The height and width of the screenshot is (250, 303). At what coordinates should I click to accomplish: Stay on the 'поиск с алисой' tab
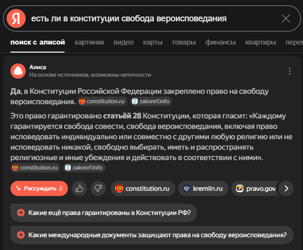[38, 42]
